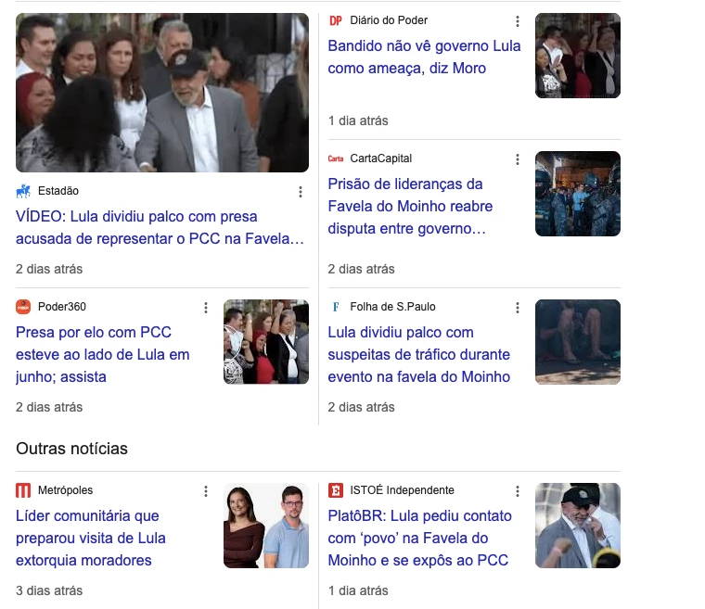Click the Metrópoles source icon
The width and height of the screenshot is (705, 609).
coord(23,490)
